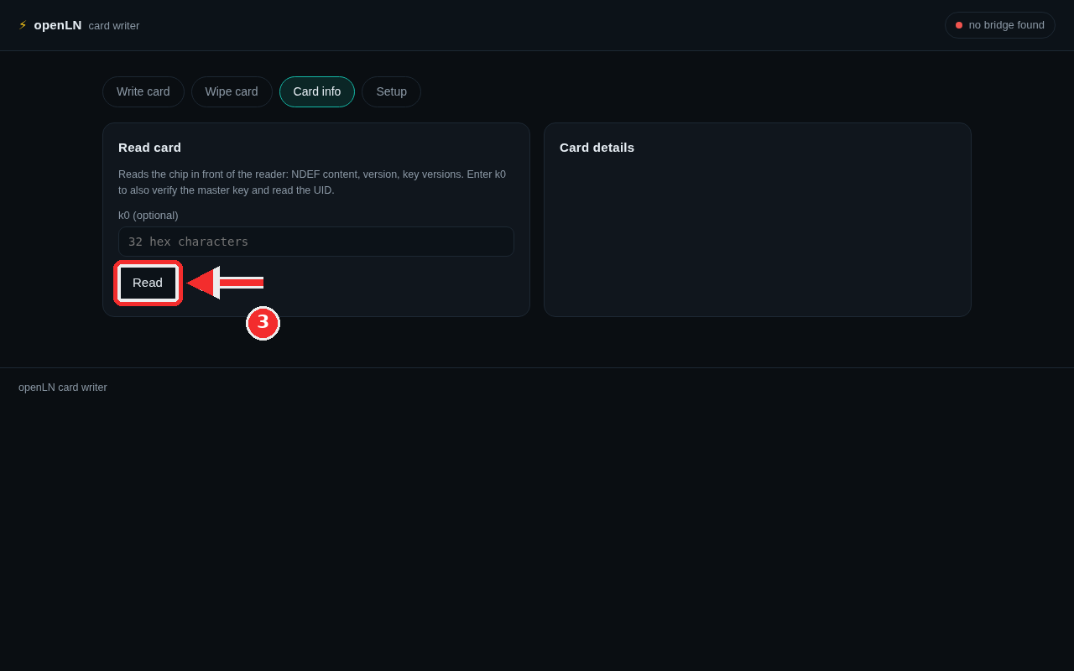Switch to the Wipe card tab
Image resolution: width=1074 pixels, height=671 pixels.
(232, 91)
